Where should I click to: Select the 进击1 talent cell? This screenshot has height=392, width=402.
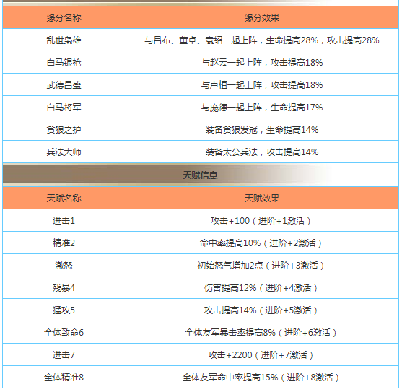(64, 220)
